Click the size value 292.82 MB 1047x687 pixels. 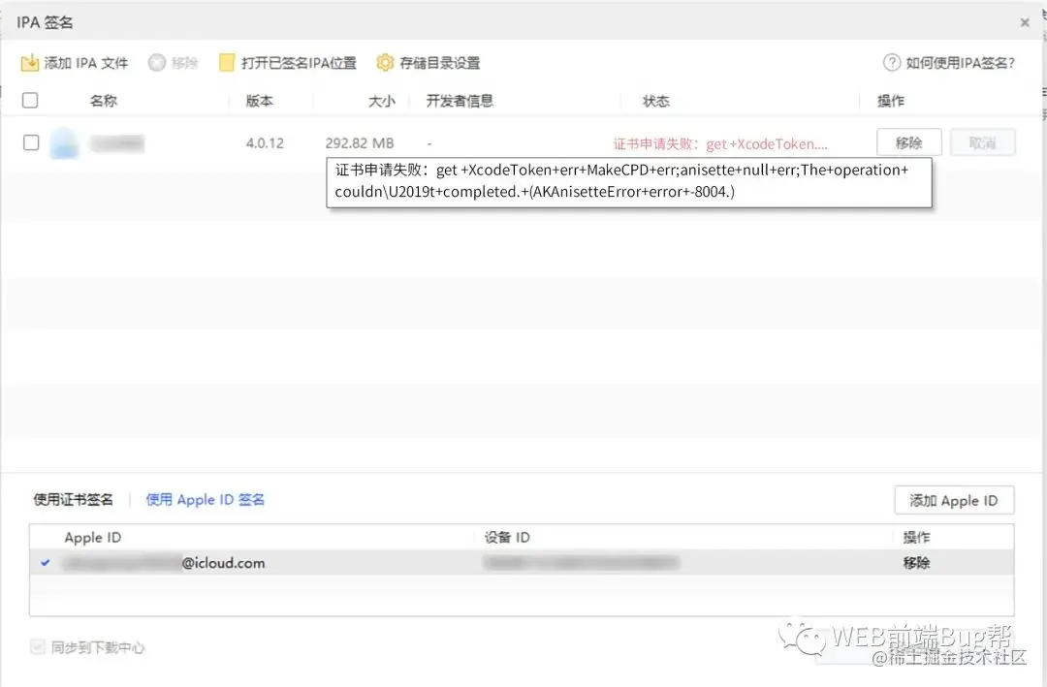pyautogui.click(x=360, y=142)
